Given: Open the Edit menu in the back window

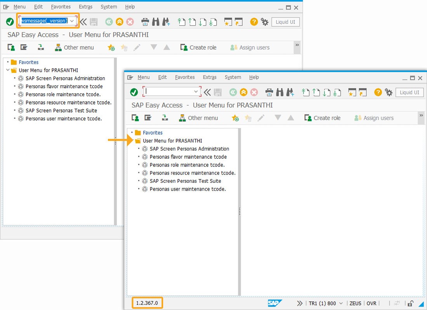Looking at the screenshot, I should (x=38, y=7).
